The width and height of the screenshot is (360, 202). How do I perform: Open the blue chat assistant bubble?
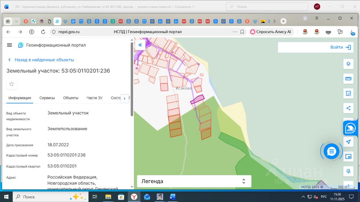coord(332,151)
